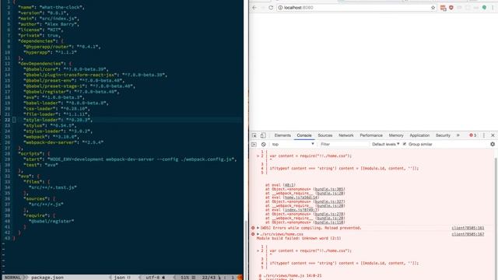Click the "style-loader" line in editor

(x=58, y=120)
